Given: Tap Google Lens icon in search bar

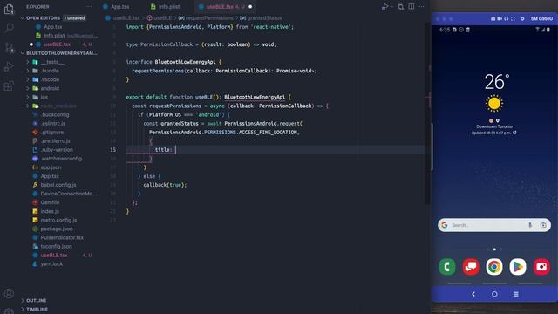Looking at the screenshot, I should tap(543, 225).
